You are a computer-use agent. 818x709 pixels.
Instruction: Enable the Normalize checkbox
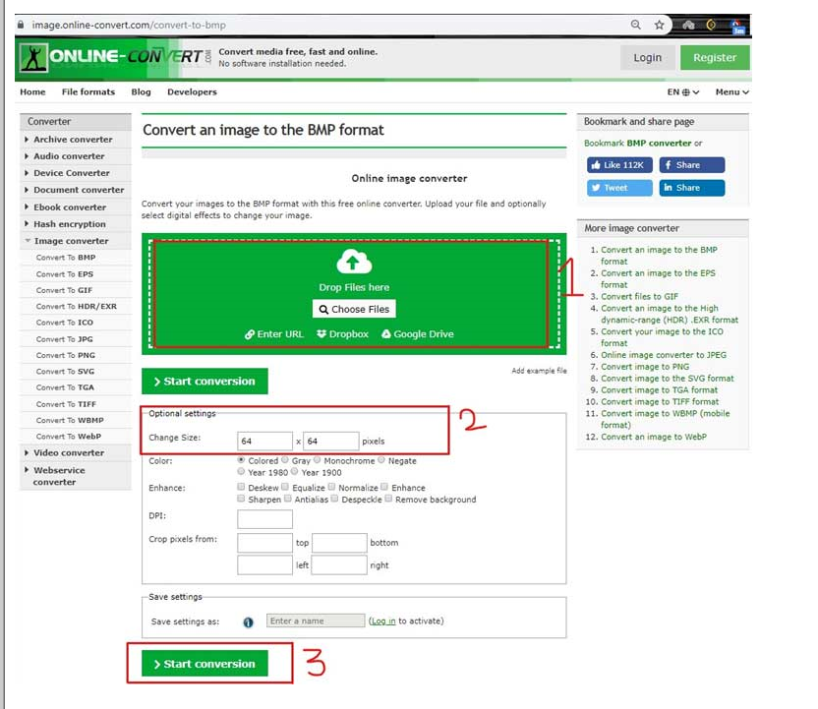coord(331,487)
